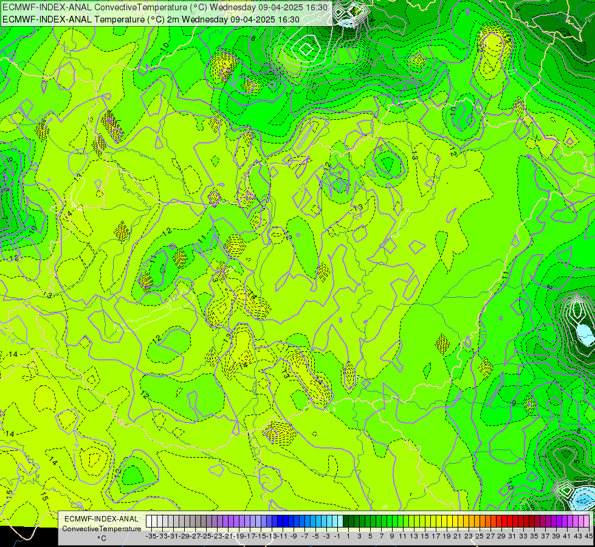
Task: Select the red swatch above legend value 31
Action: pyautogui.click(x=510, y=521)
